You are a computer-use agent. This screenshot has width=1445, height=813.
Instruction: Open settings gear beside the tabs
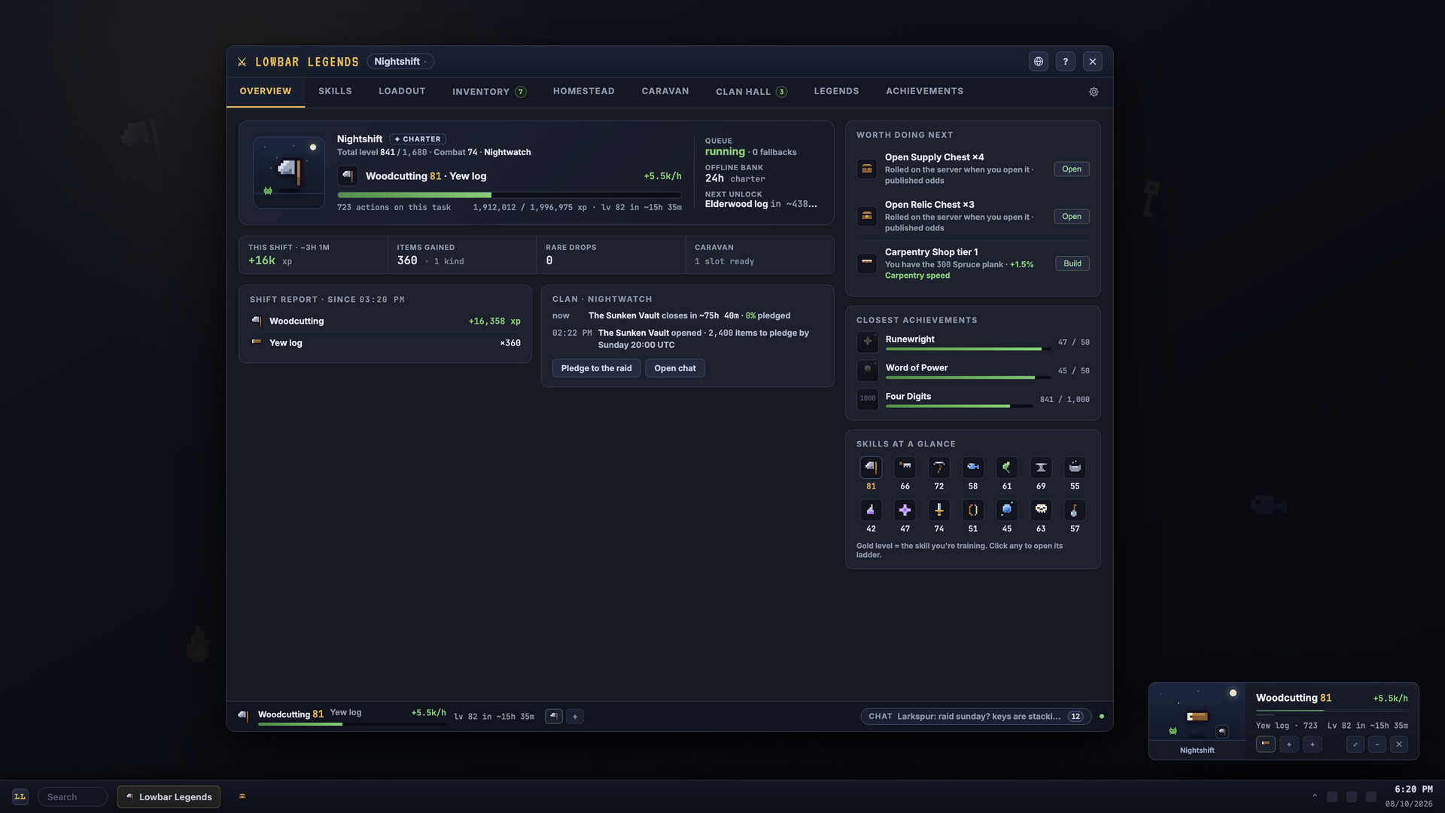[1094, 92]
